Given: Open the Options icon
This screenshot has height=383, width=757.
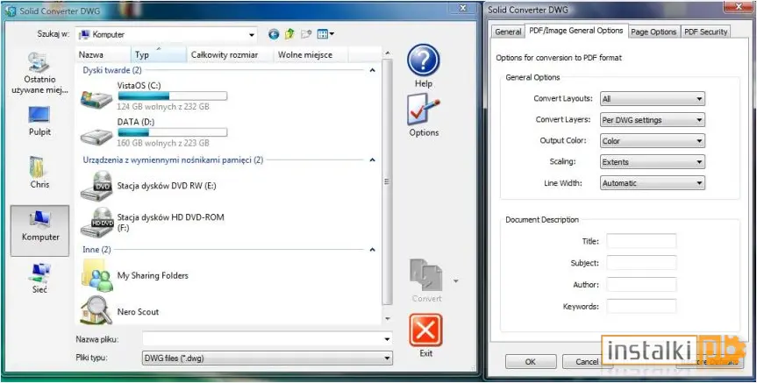Looking at the screenshot, I should pos(424,110).
